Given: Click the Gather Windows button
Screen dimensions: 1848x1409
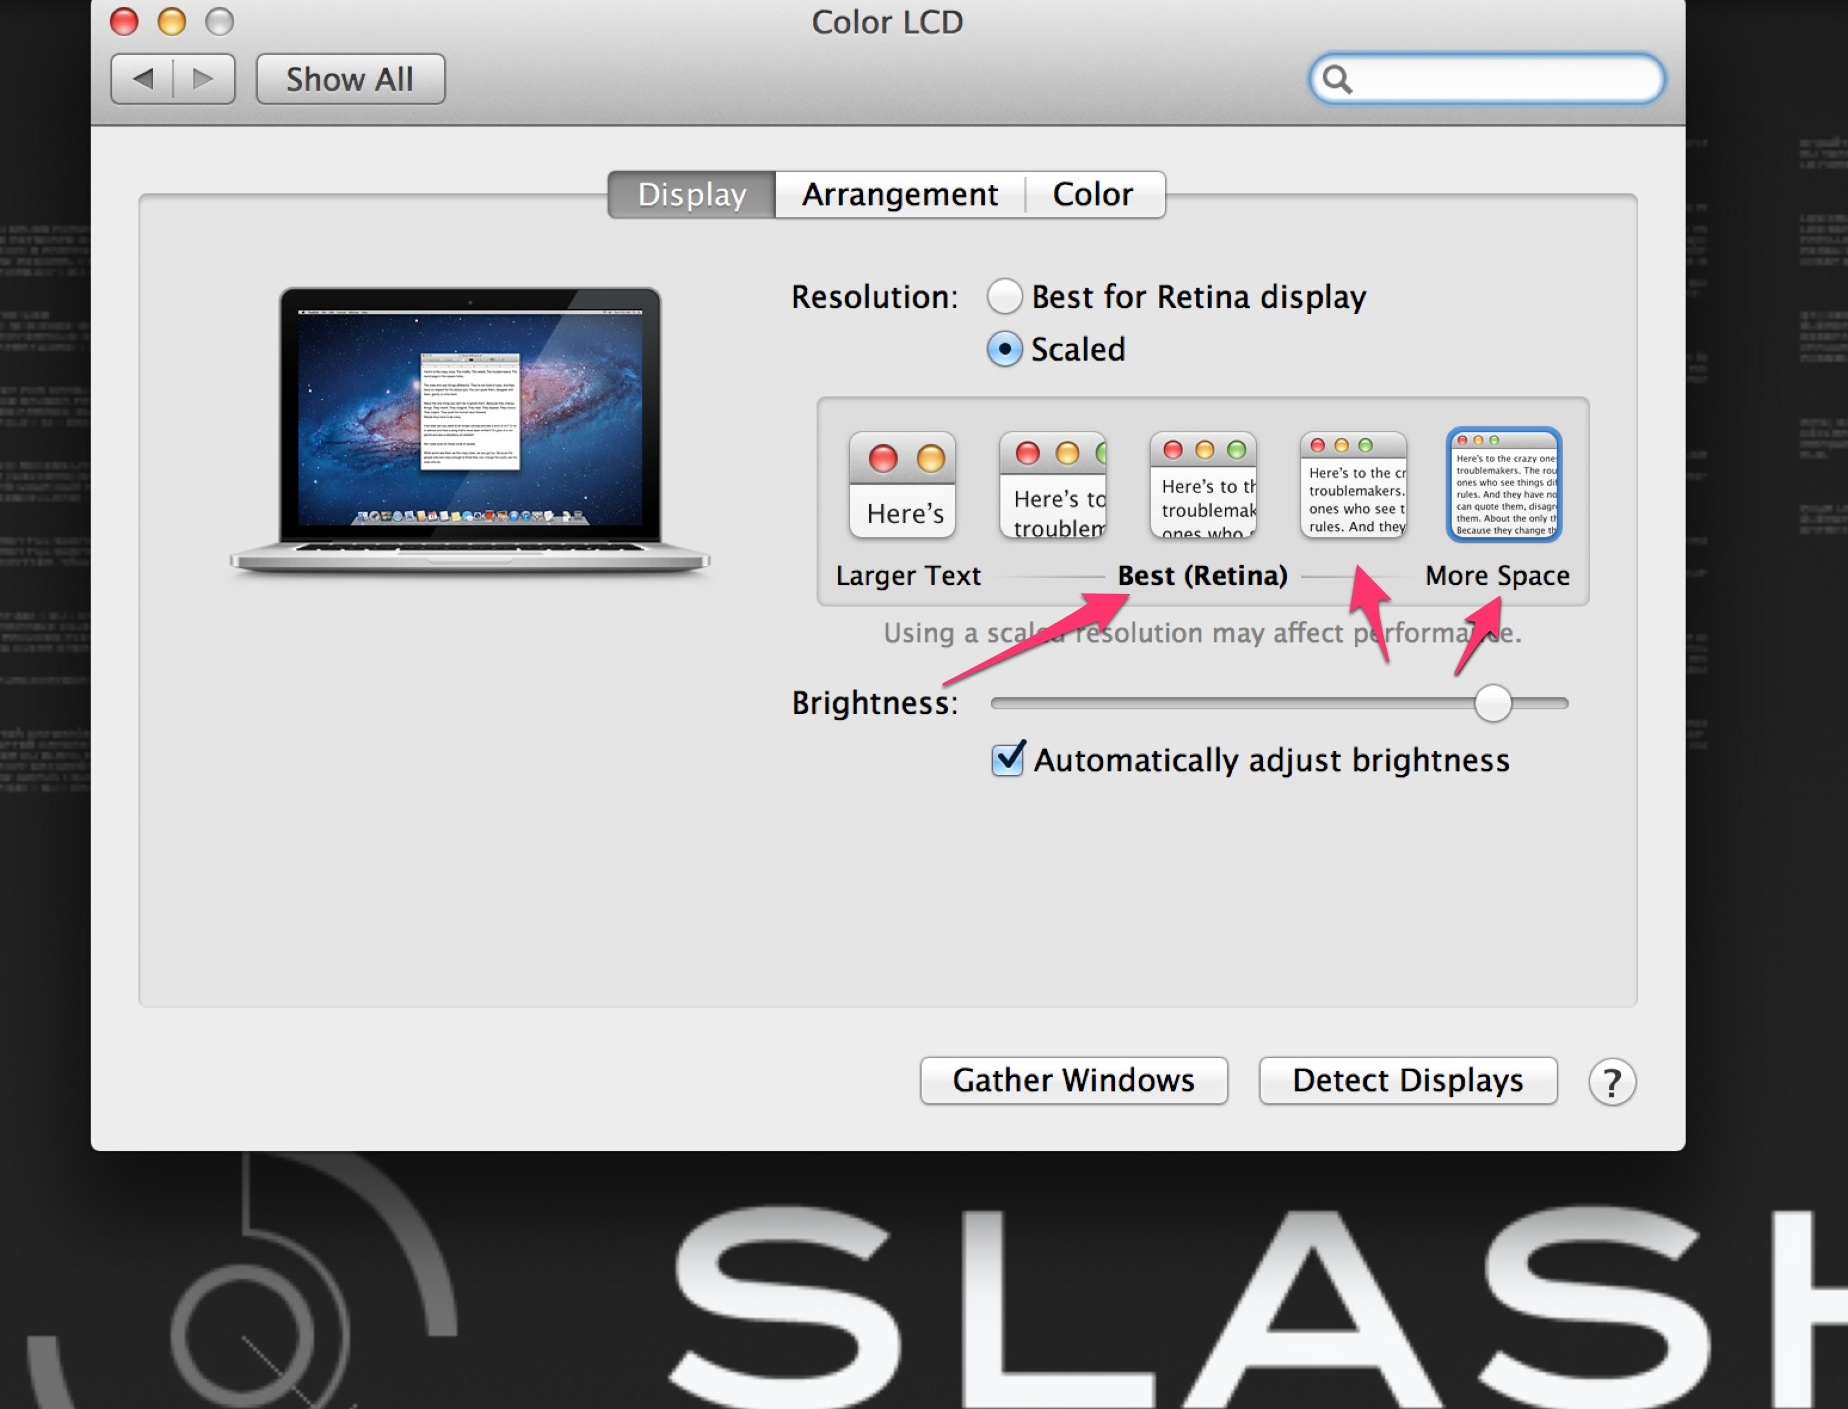Looking at the screenshot, I should pos(1074,1080).
